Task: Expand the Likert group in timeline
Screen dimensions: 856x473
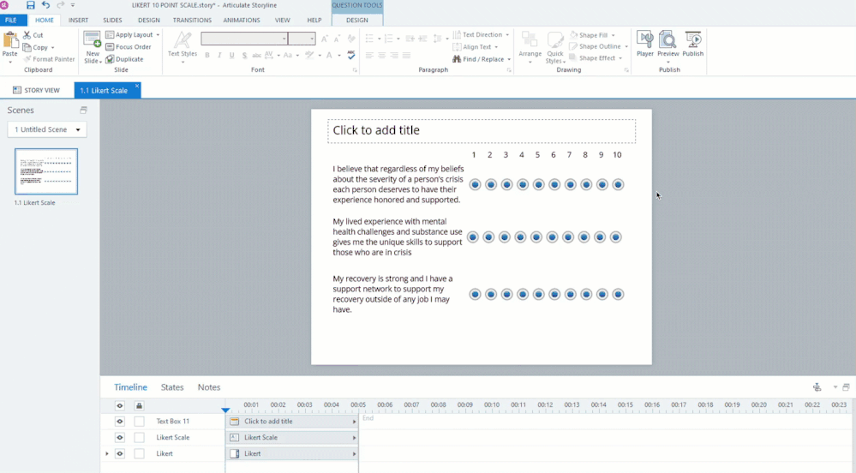Action: (107, 453)
